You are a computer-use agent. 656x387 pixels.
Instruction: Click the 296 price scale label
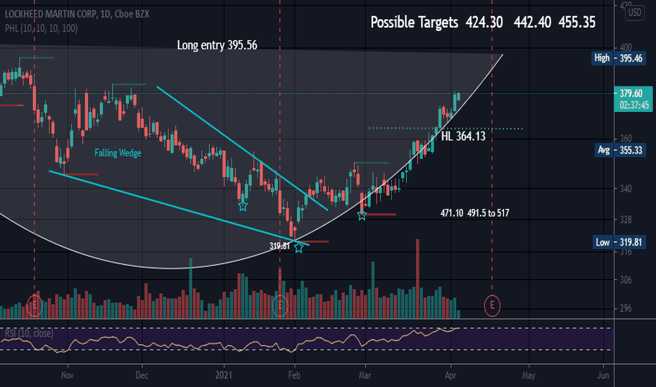(626, 309)
